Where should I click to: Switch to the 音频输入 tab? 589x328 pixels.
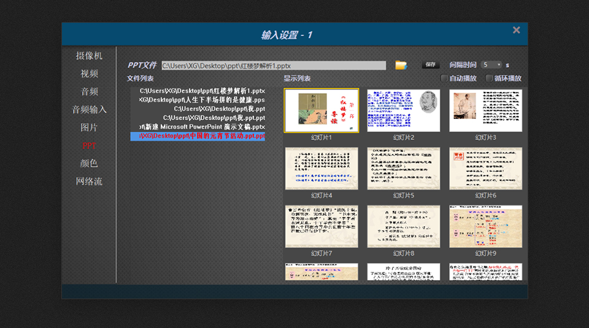click(89, 110)
